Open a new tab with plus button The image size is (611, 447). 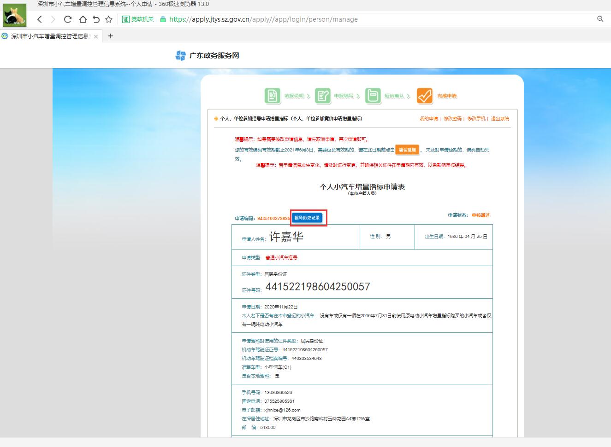(111, 36)
